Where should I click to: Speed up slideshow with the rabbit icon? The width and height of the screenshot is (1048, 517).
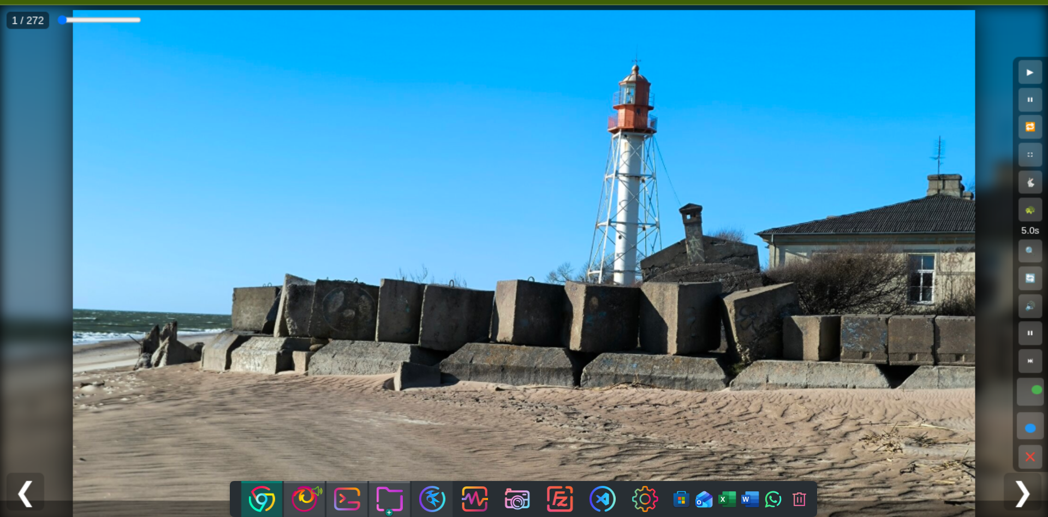click(x=1030, y=182)
